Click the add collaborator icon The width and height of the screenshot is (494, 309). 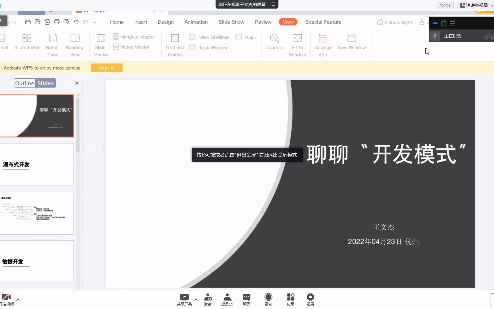tap(422, 22)
